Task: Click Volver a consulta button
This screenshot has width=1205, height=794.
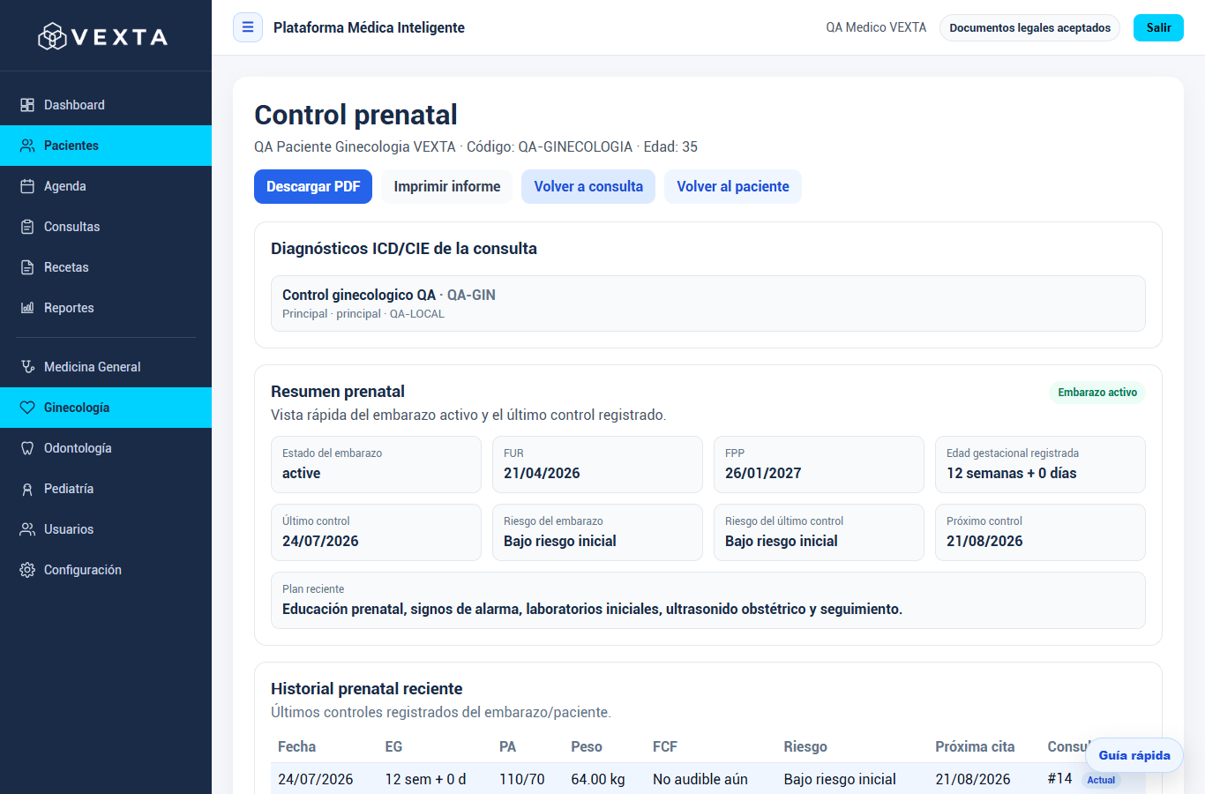Action: (588, 186)
